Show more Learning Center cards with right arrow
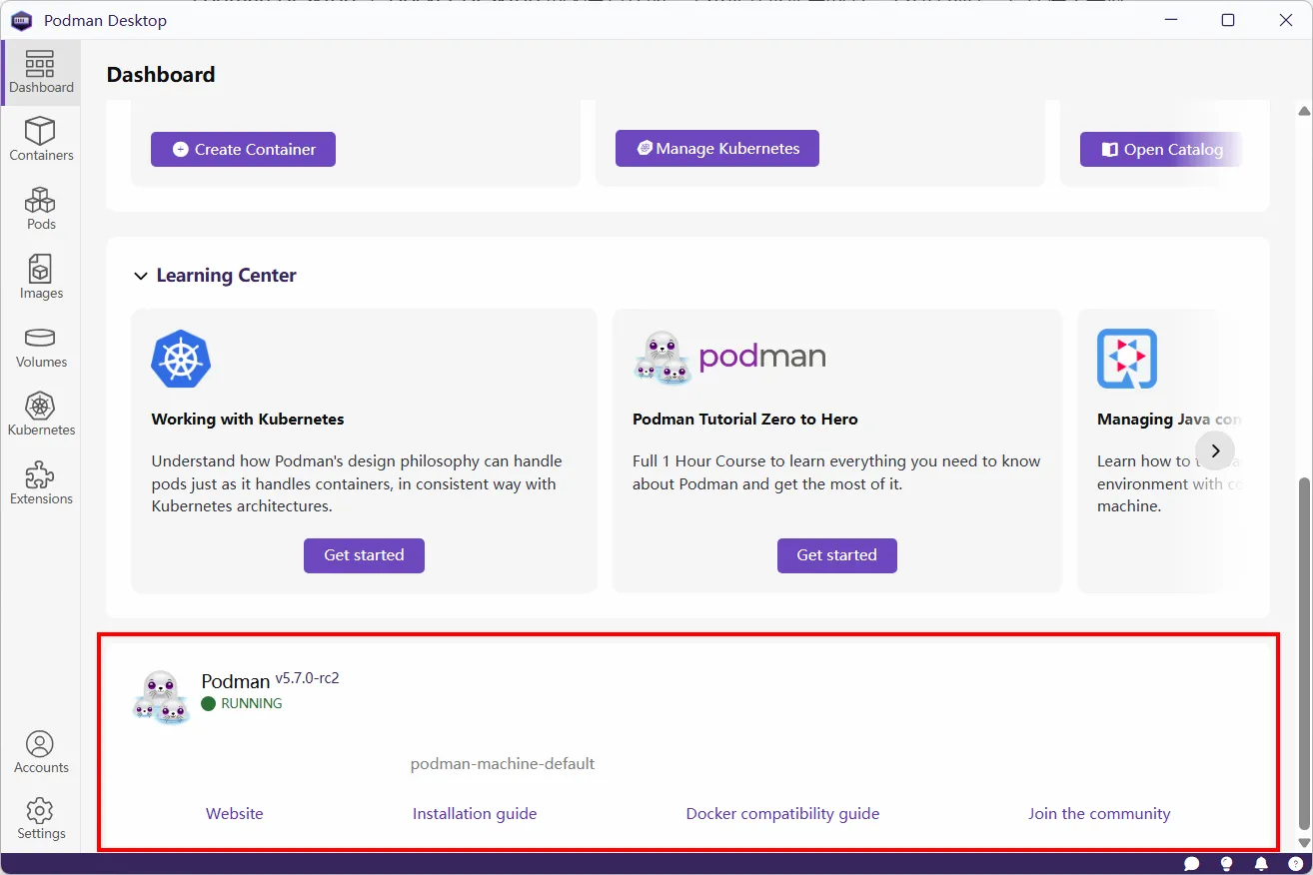The width and height of the screenshot is (1313, 875). (x=1215, y=450)
